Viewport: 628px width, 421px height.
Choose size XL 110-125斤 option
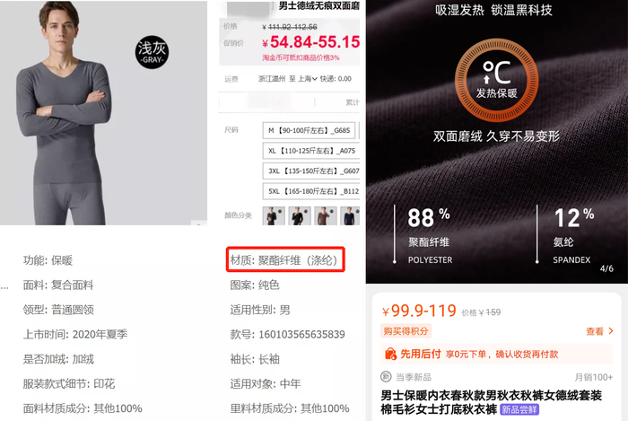point(311,151)
